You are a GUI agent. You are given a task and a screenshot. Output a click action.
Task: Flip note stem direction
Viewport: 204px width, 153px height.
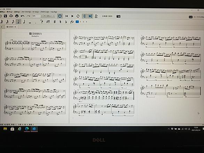pos(72,22)
